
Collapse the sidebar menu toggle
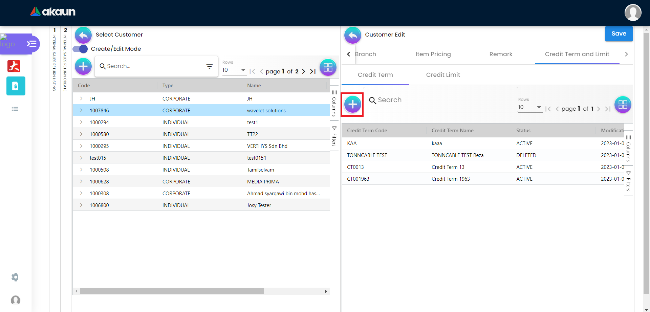point(31,44)
